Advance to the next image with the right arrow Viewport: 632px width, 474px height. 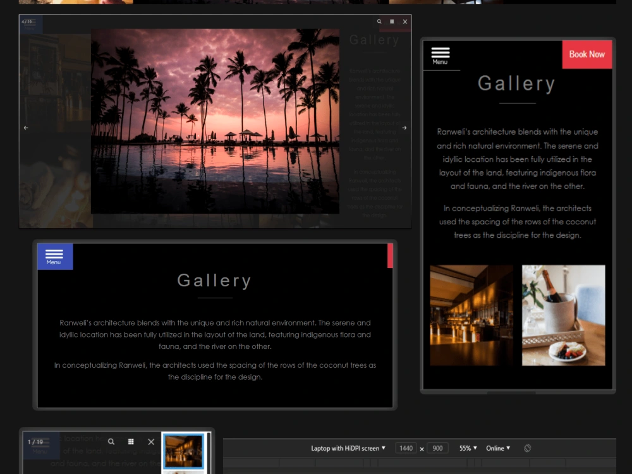click(x=404, y=128)
